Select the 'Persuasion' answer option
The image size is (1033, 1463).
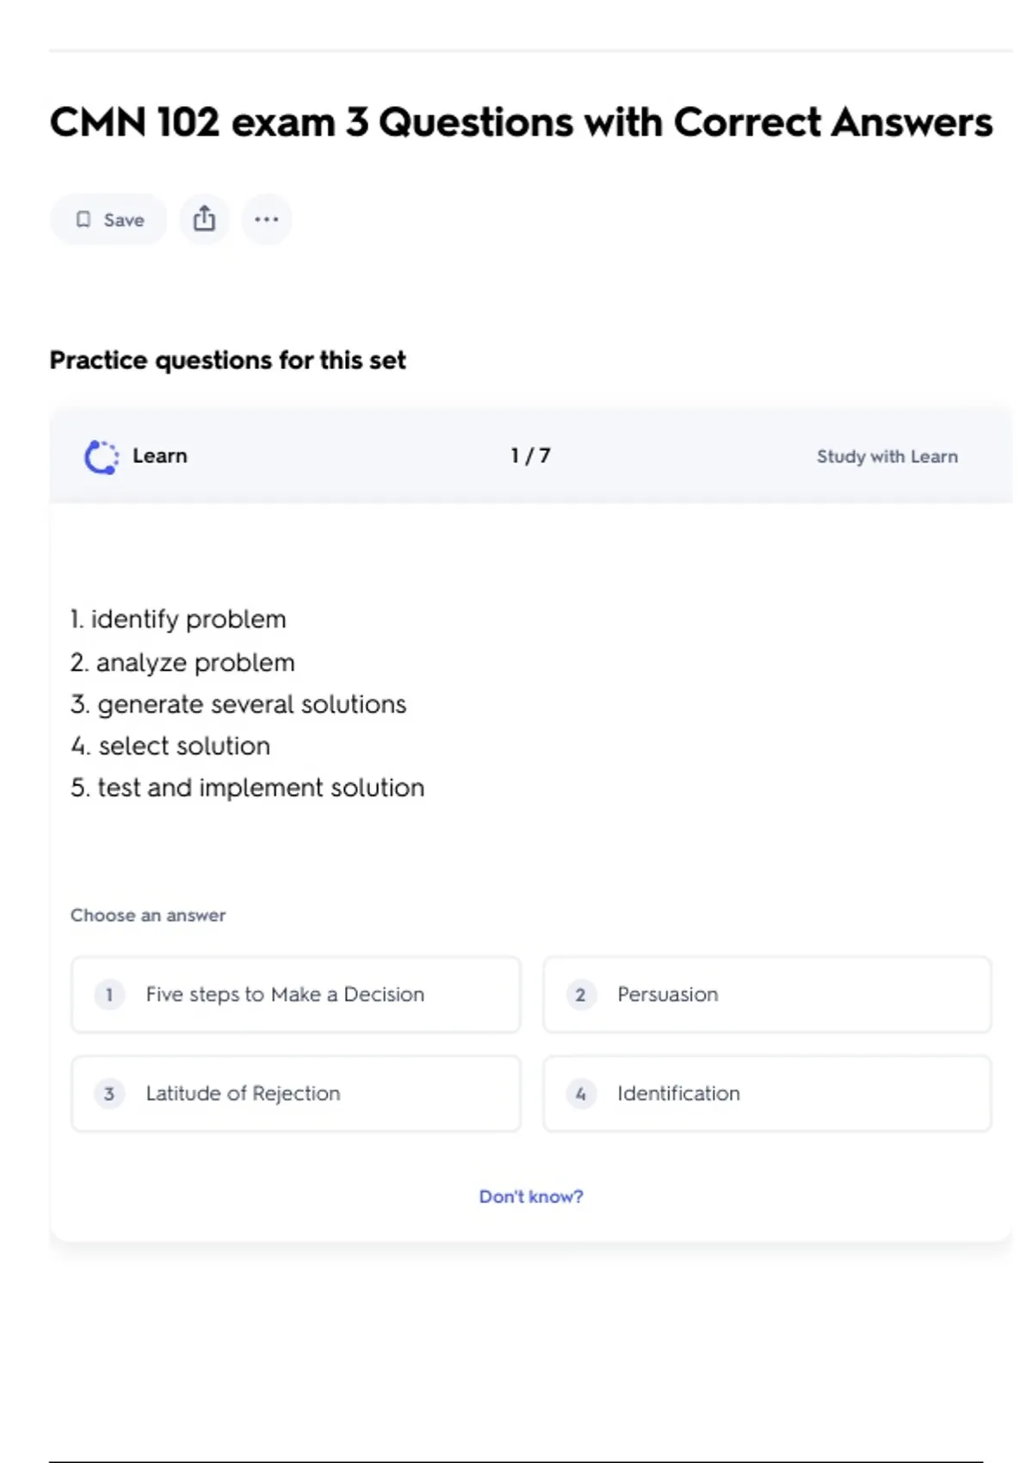click(x=767, y=995)
